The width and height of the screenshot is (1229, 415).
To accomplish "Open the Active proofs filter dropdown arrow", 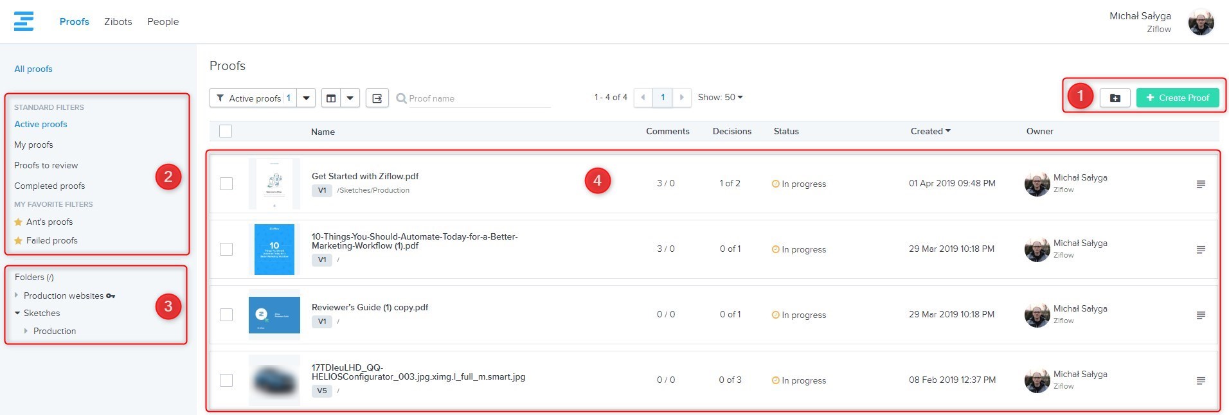I will [307, 98].
